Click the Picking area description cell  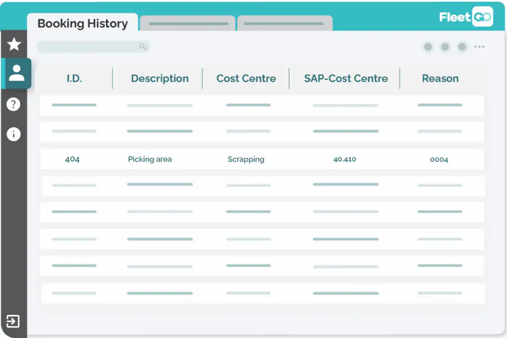pyautogui.click(x=150, y=159)
